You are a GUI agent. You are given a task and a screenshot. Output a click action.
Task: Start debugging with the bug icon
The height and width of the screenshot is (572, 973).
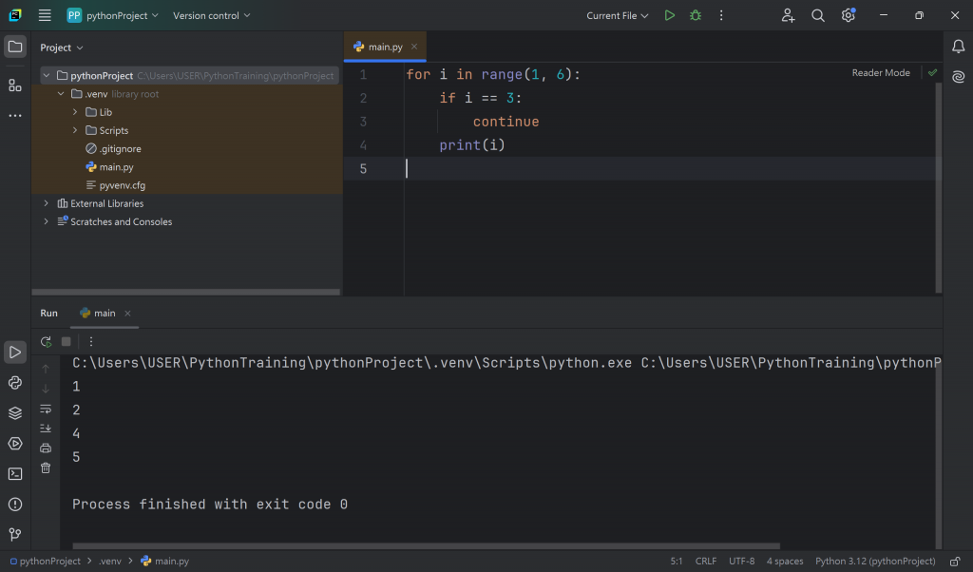click(x=696, y=15)
